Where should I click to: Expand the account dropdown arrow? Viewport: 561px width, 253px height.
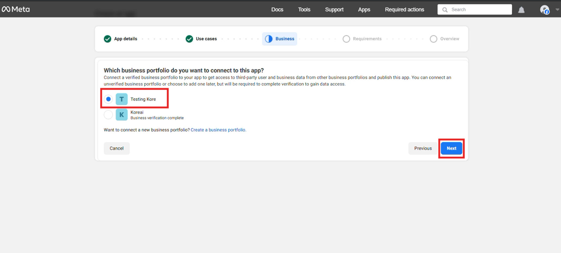tap(557, 9)
